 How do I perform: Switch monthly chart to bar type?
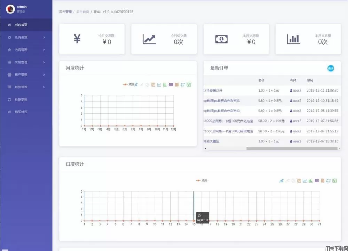point(165,85)
